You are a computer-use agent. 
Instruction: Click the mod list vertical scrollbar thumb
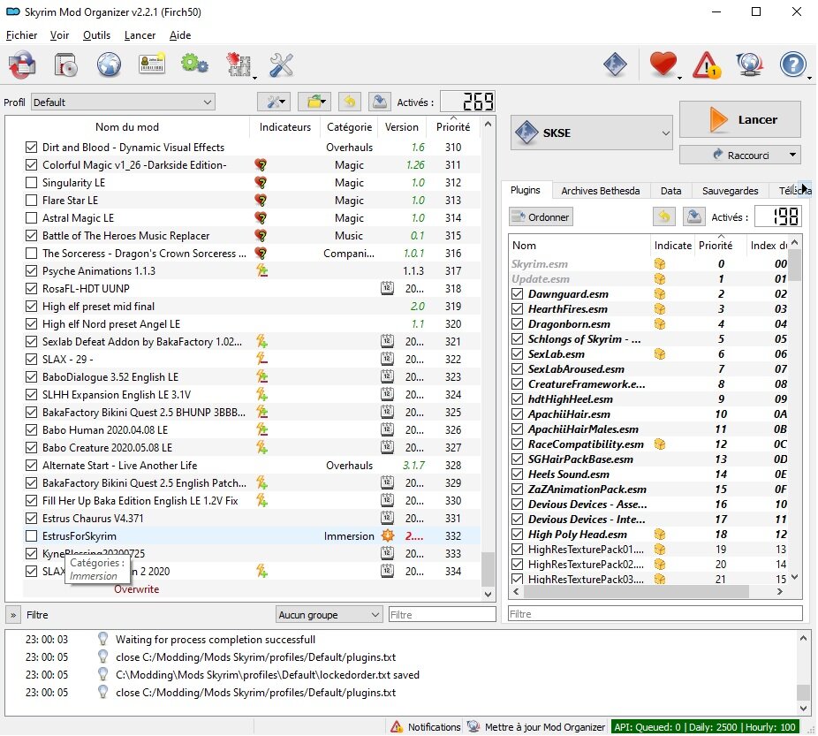pos(488,569)
